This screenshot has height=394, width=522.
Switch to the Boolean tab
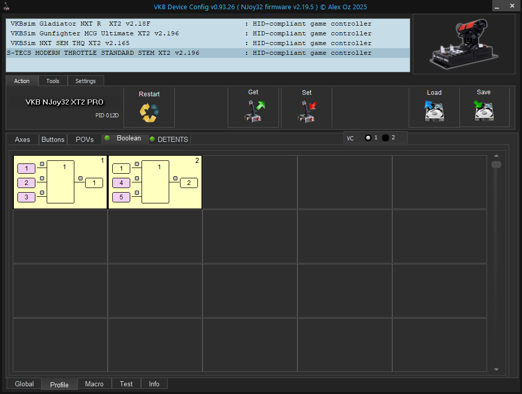click(x=125, y=138)
